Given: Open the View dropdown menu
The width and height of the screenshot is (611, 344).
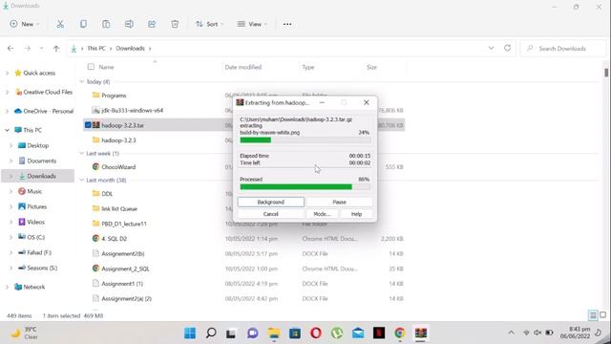Looking at the screenshot, I should [x=252, y=24].
